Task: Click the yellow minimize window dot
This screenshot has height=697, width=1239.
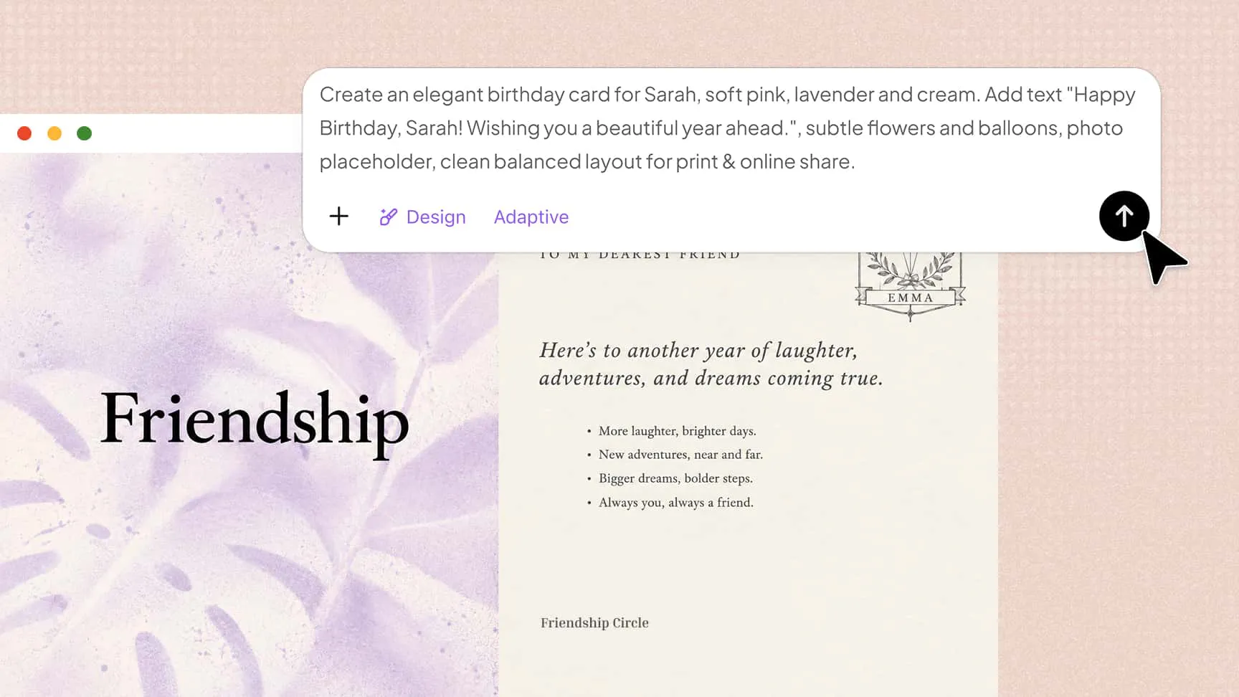Action: [54, 133]
